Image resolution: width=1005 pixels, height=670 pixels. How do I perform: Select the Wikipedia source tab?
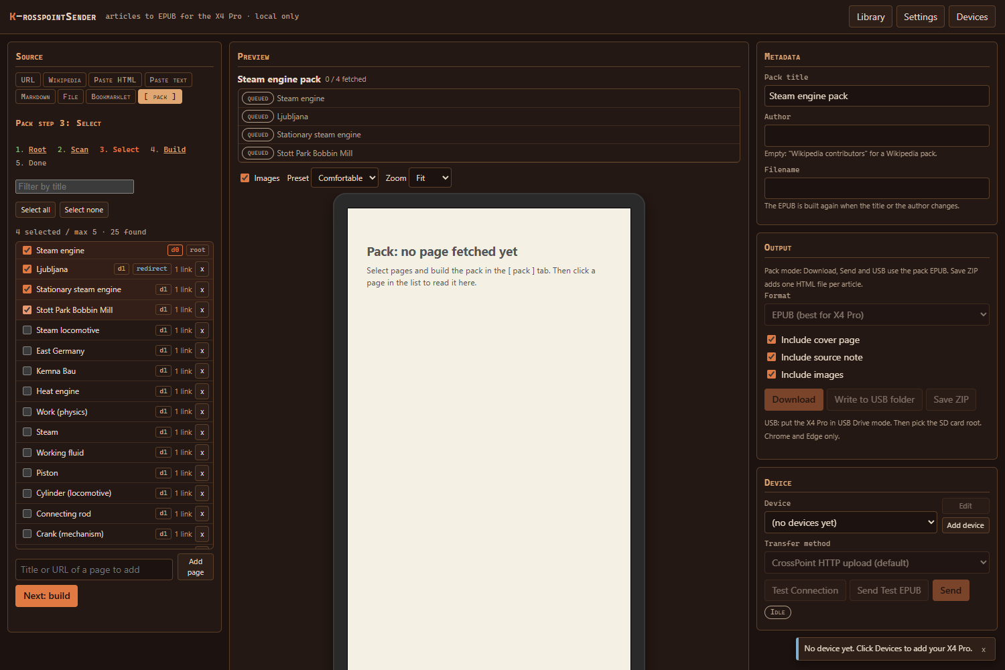click(64, 80)
